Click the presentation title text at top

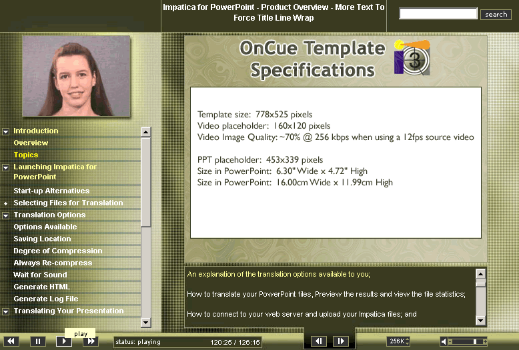pos(274,12)
